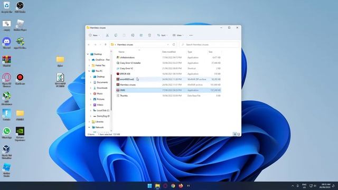338x190 pixels.
Task: Go forward with the Forward arrow
Action: [95, 44]
